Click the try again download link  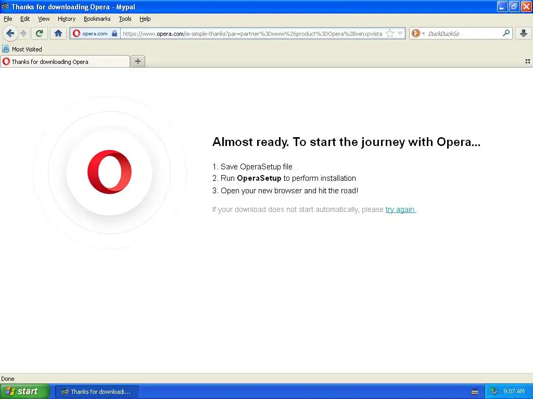point(400,209)
